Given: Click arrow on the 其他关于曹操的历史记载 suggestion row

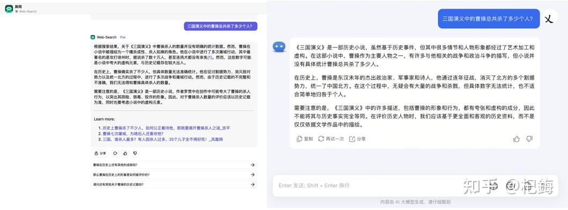Looking at the screenshot, I should (x=252, y=184).
